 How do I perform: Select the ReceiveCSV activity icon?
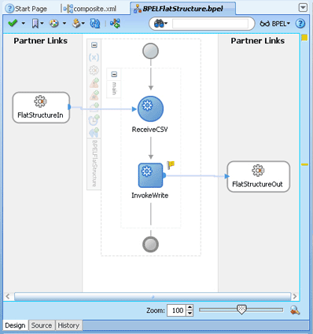coord(150,108)
